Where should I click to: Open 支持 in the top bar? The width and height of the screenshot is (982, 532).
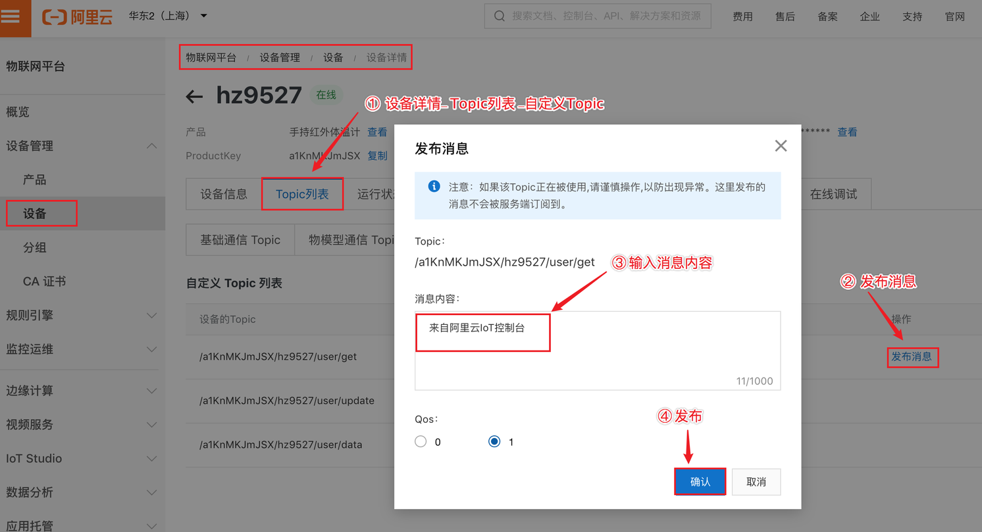[x=912, y=16]
